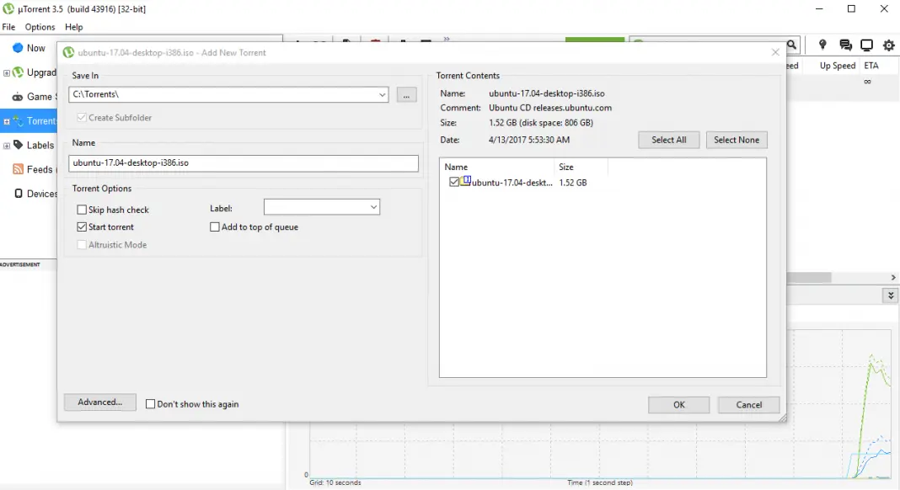The width and height of the screenshot is (900, 490).
Task: Click the Game Store controller icon
Action: coord(18,97)
